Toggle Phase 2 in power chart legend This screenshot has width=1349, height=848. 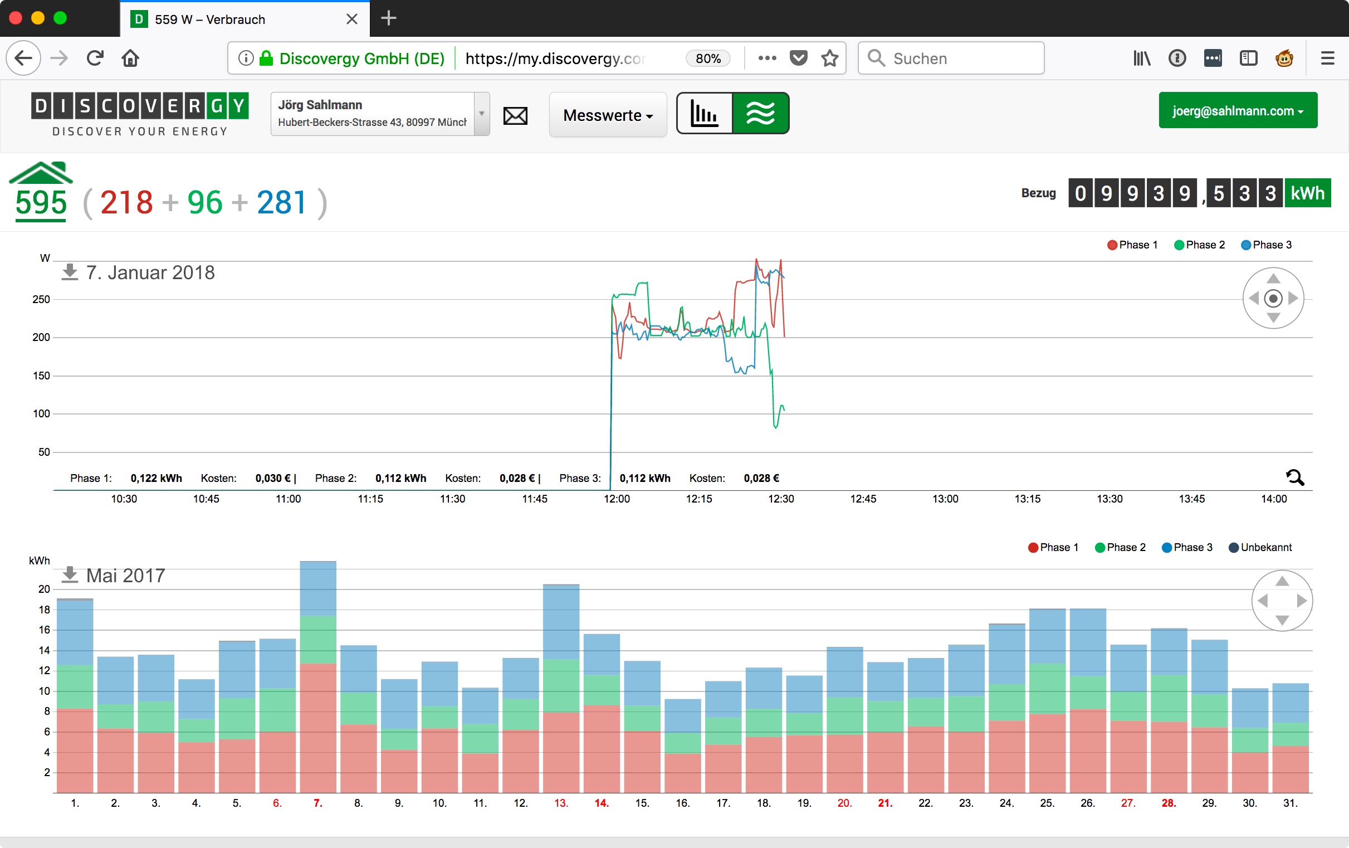pos(1199,245)
